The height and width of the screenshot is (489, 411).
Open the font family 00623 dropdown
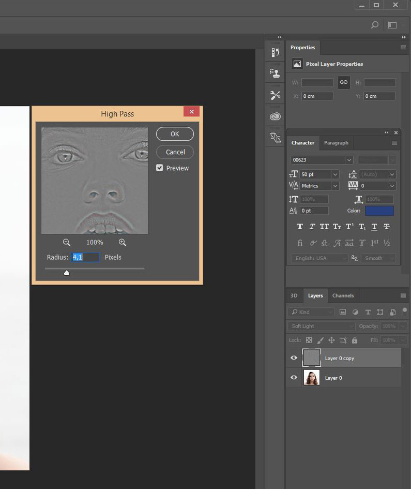[349, 160]
